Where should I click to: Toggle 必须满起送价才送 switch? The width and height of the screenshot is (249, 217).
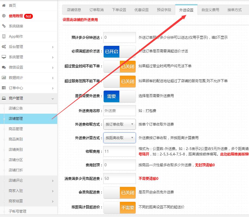[x=120, y=52]
